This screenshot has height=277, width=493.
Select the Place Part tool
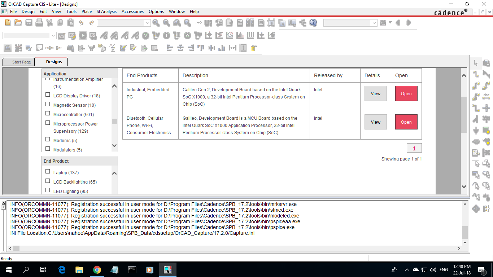(x=486, y=63)
